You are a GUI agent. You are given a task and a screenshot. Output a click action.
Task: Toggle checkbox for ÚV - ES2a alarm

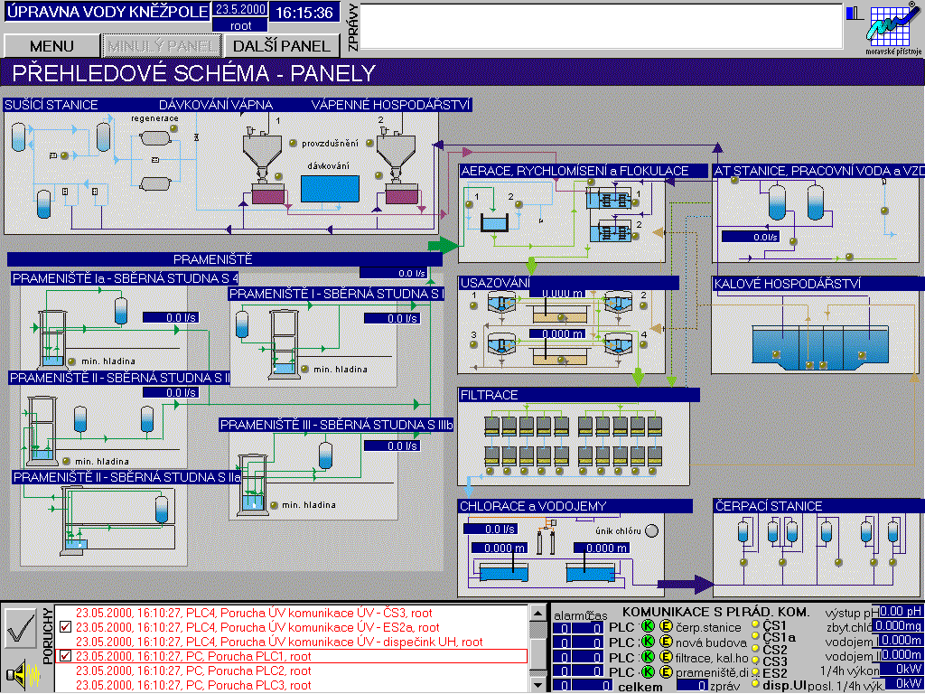[x=65, y=627]
